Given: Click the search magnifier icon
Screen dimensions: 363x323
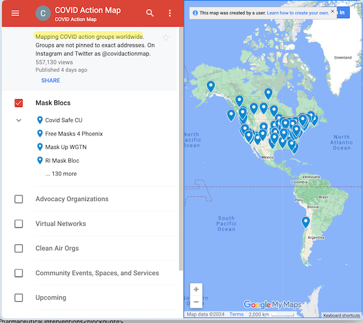Looking at the screenshot, I should click(x=150, y=13).
